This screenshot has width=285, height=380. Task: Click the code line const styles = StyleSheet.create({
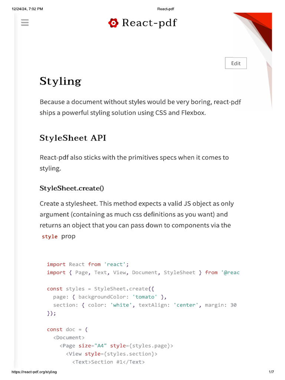pos(101,289)
